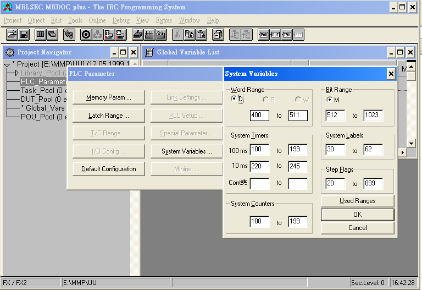Select the D word range radio button

pos(234,99)
